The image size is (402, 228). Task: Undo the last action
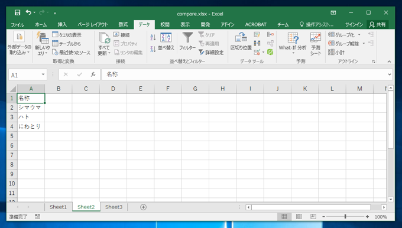(28, 12)
